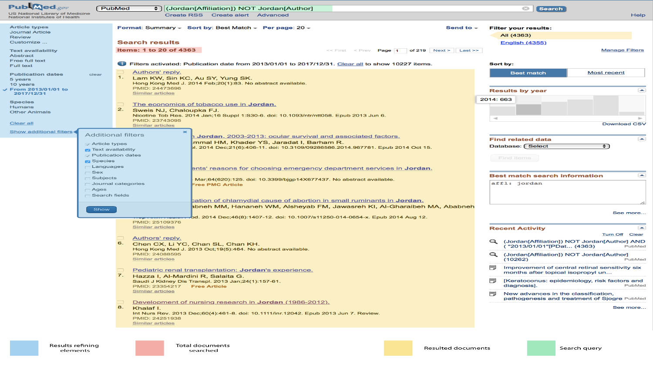Image resolution: width=653 pixels, height=367 pixels.
Task: Click the page number input field
Action: [x=400, y=51]
